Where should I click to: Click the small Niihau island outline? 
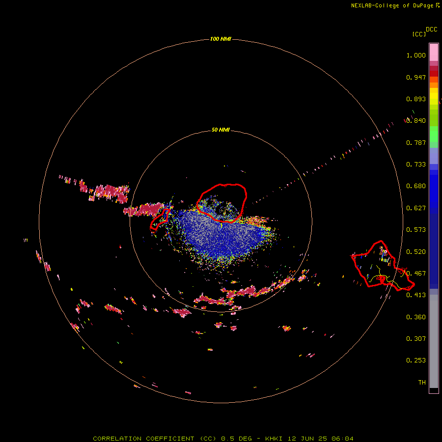point(160,220)
